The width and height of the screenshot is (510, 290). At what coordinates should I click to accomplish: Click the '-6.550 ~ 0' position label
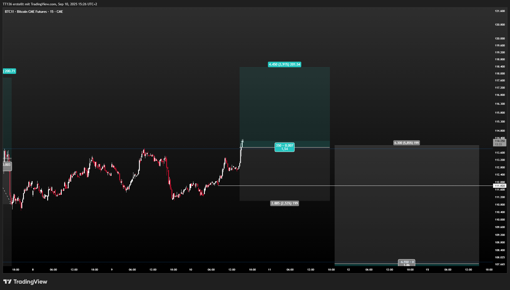click(407, 263)
